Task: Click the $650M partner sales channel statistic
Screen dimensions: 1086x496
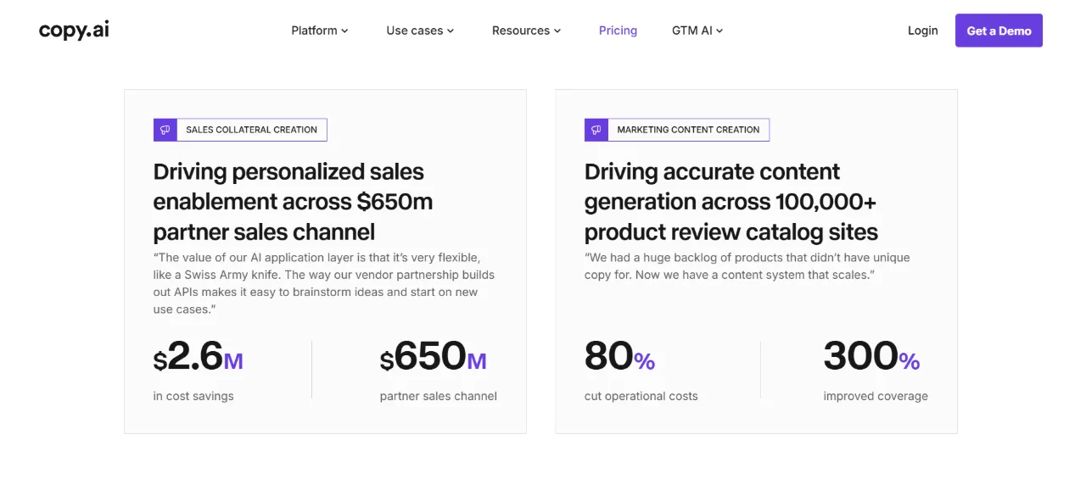Action: 438,370
